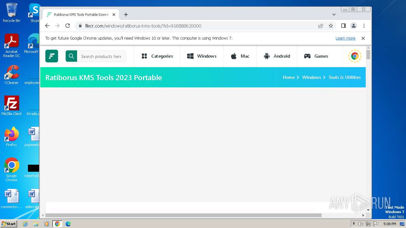Select the commentsv Word document icon
Image resolution: width=406 pixels, height=228 pixels.
pos(11,199)
